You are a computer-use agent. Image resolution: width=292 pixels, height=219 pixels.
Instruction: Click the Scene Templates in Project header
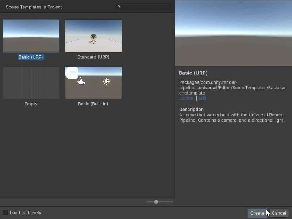34,7
